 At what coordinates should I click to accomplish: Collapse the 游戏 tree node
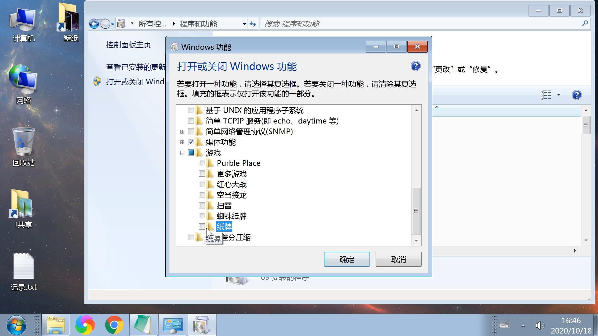pyautogui.click(x=182, y=153)
